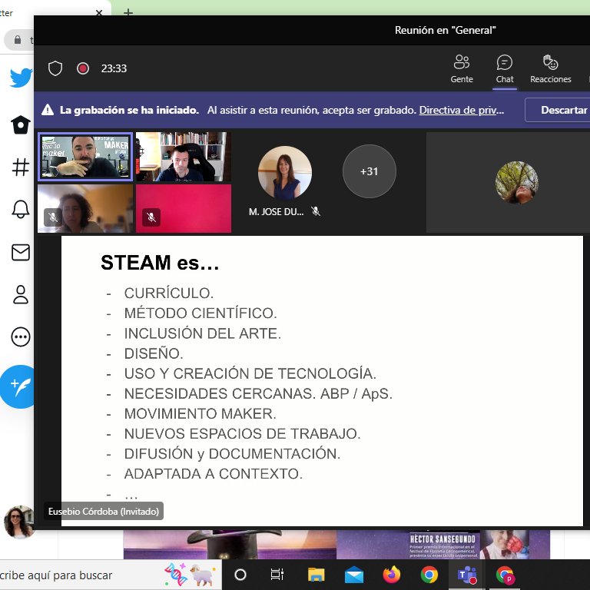The height and width of the screenshot is (590, 590).
Task: Compose a new Tweet with the feather button
Action: click(x=18, y=387)
